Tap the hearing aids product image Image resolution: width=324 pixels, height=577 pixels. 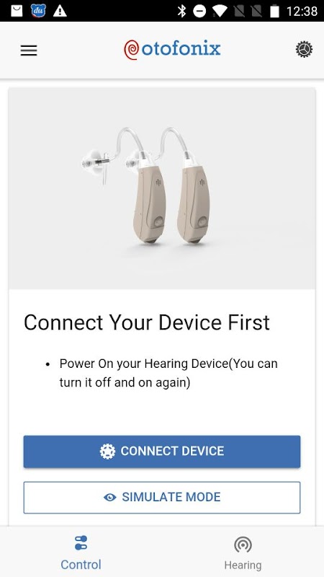pos(161,188)
